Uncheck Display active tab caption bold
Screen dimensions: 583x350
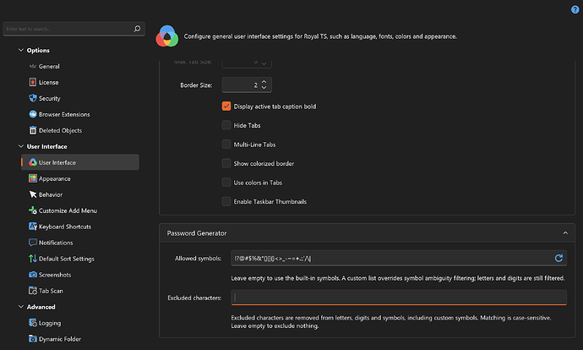point(226,107)
